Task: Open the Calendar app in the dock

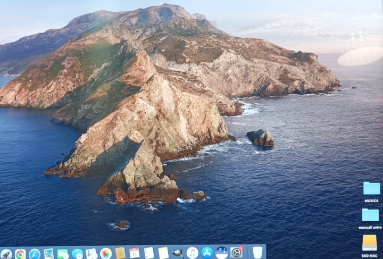Action: 135,253
